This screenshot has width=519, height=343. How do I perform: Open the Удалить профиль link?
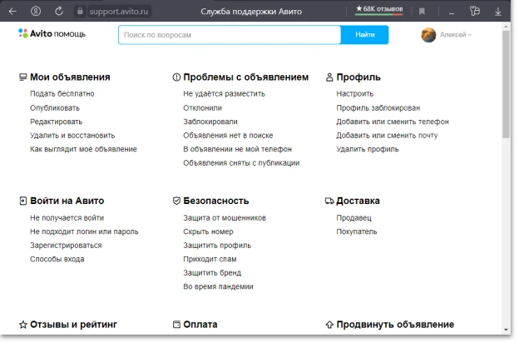[368, 150]
